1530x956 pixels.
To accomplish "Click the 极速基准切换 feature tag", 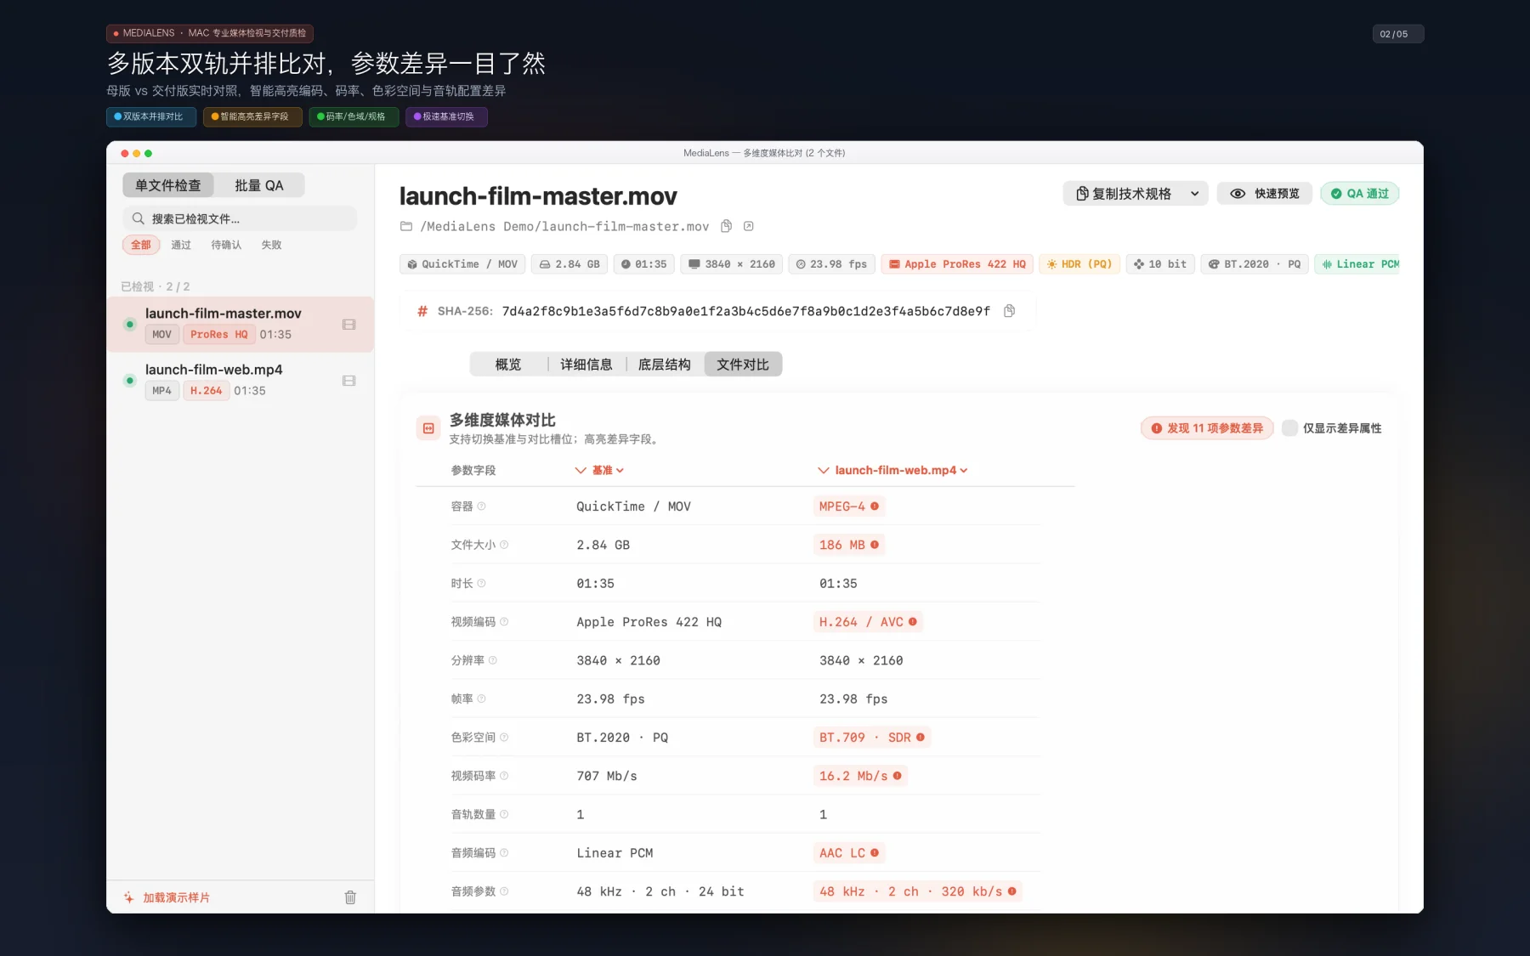I will point(446,116).
